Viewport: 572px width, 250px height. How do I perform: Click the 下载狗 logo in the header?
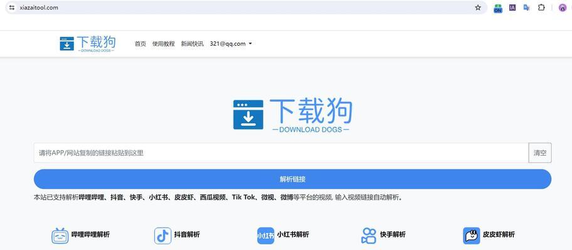tap(88, 44)
